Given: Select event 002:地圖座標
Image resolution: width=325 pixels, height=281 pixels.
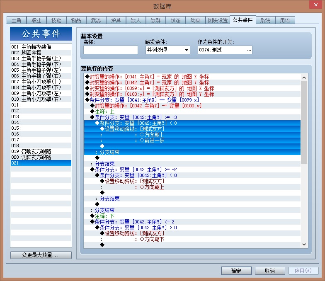Looking at the screenshot, I should (41, 53).
